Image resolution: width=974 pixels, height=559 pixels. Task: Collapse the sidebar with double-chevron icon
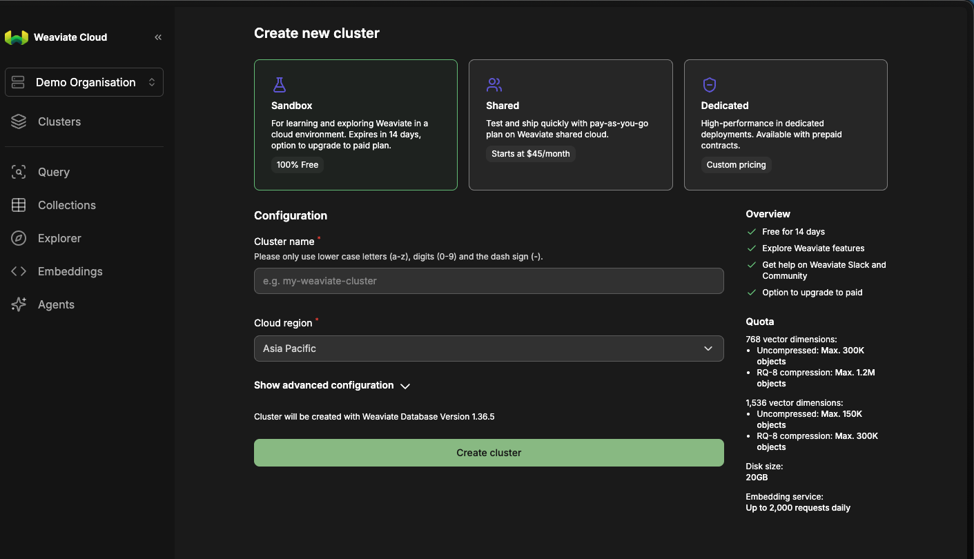click(158, 37)
